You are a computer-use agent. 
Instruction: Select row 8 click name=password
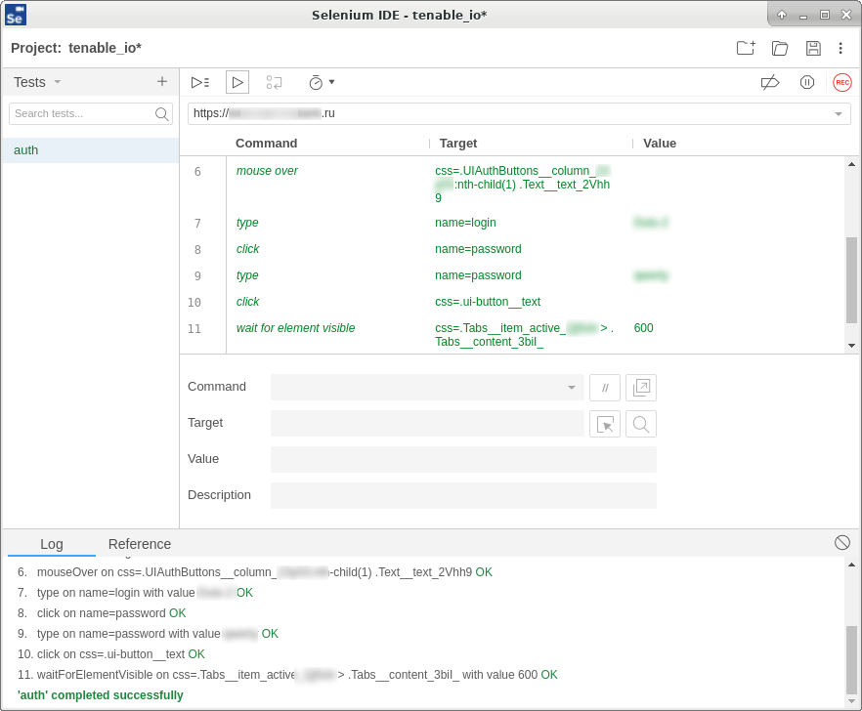tap(512, 249)
